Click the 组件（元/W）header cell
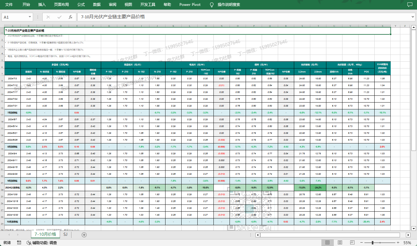 (262, 65)
